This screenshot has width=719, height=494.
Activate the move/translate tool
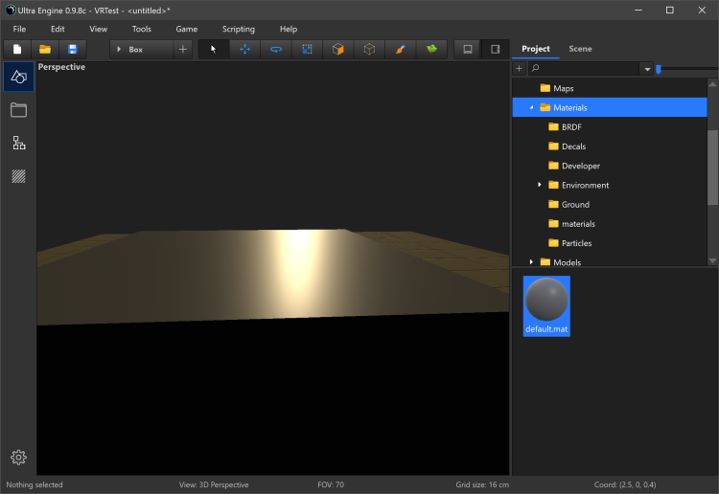click(244, 49)
